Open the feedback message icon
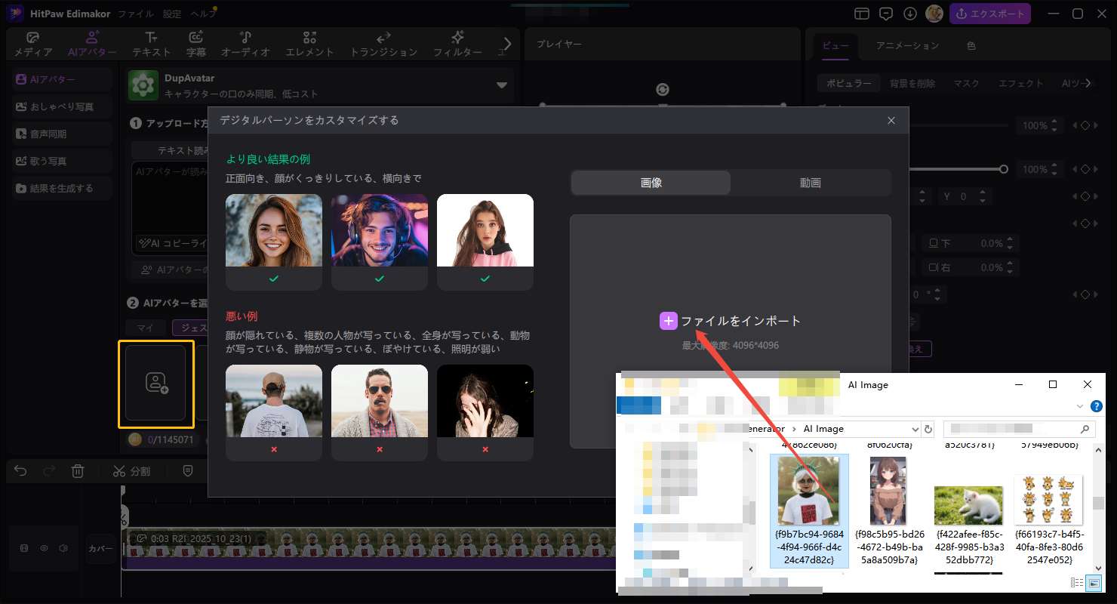Image resolution: width=1117 pixels, height=604 pixels. pos(886,14)
